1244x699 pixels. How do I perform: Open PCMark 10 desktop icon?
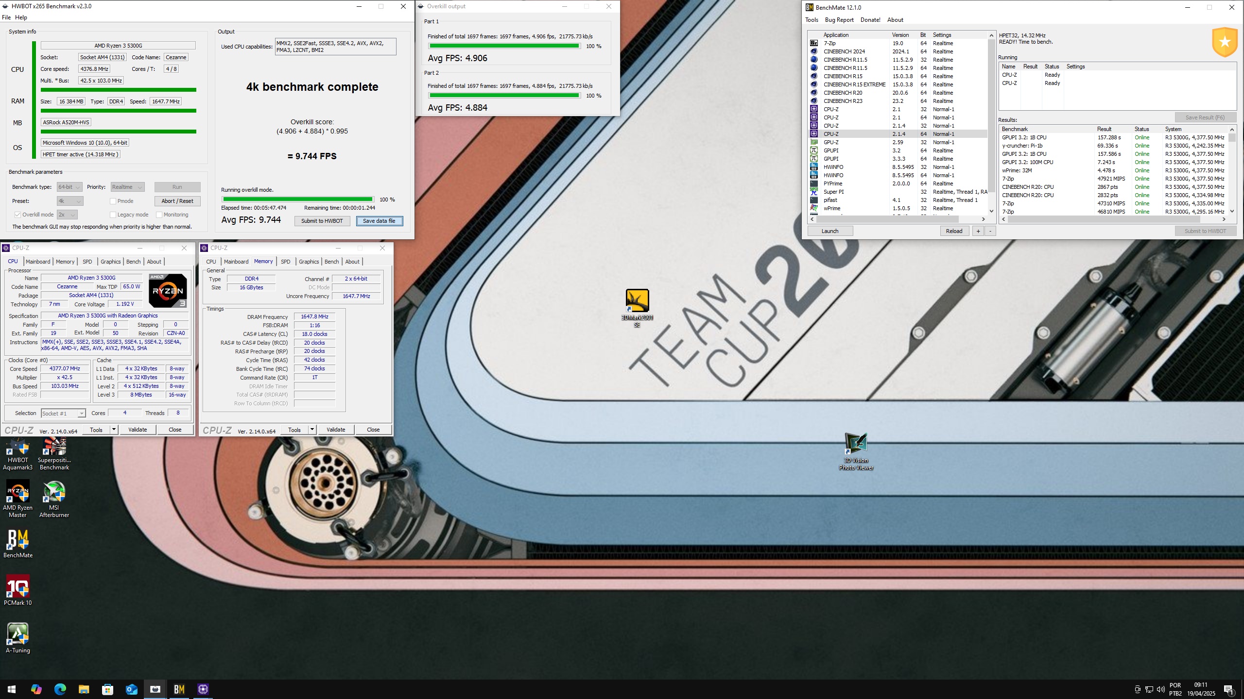(x=18, y=590)
